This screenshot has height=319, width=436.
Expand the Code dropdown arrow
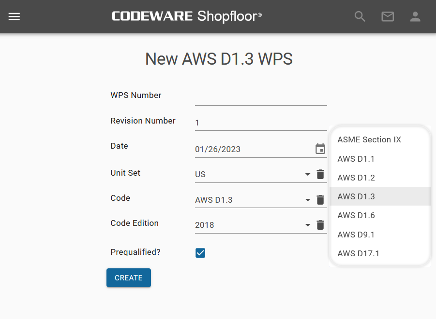click(x=308, y=200)
